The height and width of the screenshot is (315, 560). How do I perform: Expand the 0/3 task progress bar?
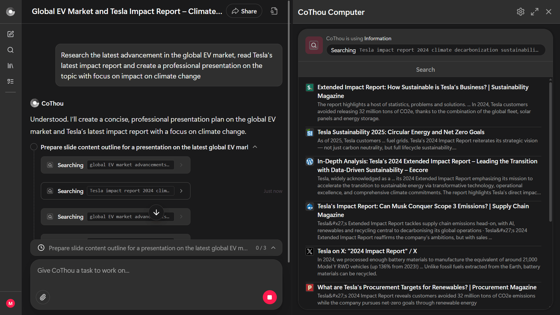click(x=273, y=248)
